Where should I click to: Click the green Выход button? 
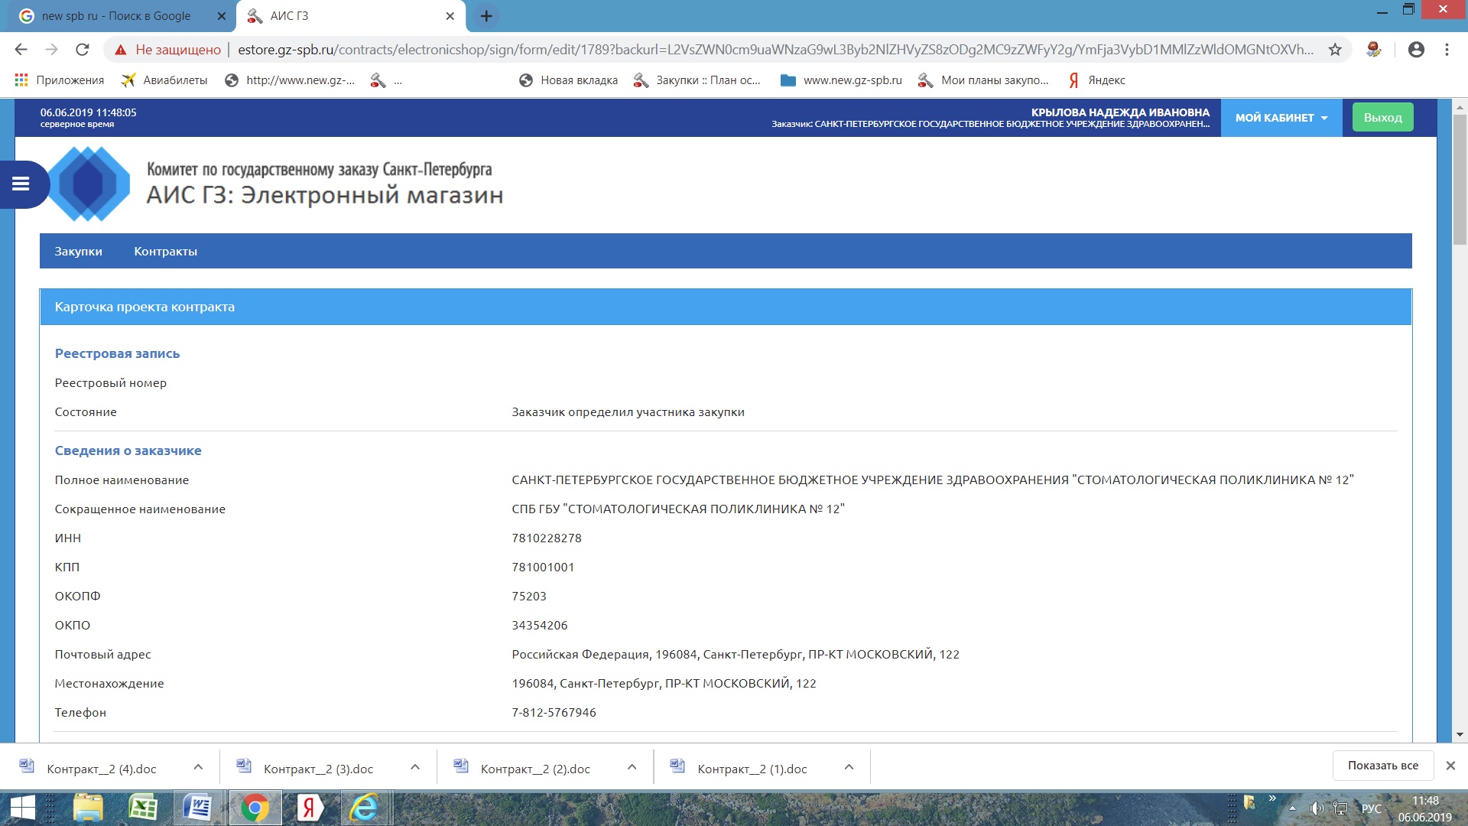(x=1382, y=118)
